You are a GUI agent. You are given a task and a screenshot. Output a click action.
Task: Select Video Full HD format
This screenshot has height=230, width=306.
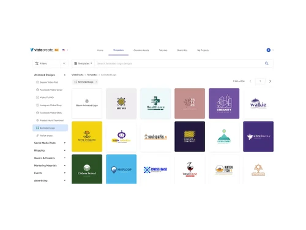point(45,98)
